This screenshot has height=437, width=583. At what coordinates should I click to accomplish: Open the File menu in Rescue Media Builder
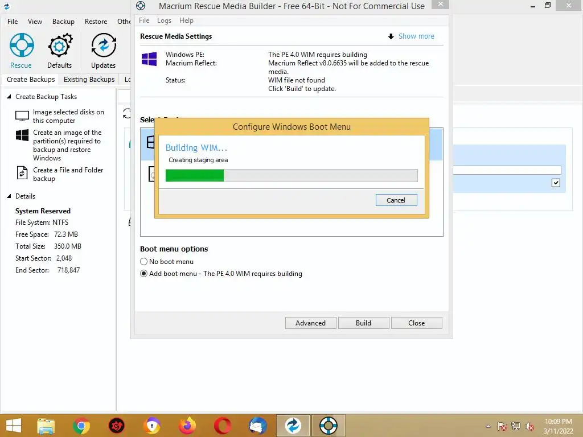point(144,20)
